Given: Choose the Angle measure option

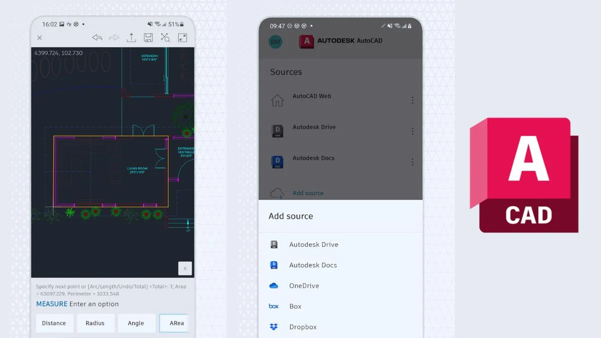Looking at the screenshot, I should click(x=136, y=323).
